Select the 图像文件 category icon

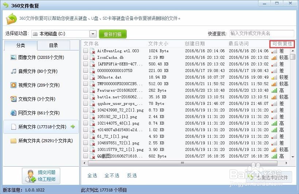point(14,57)
